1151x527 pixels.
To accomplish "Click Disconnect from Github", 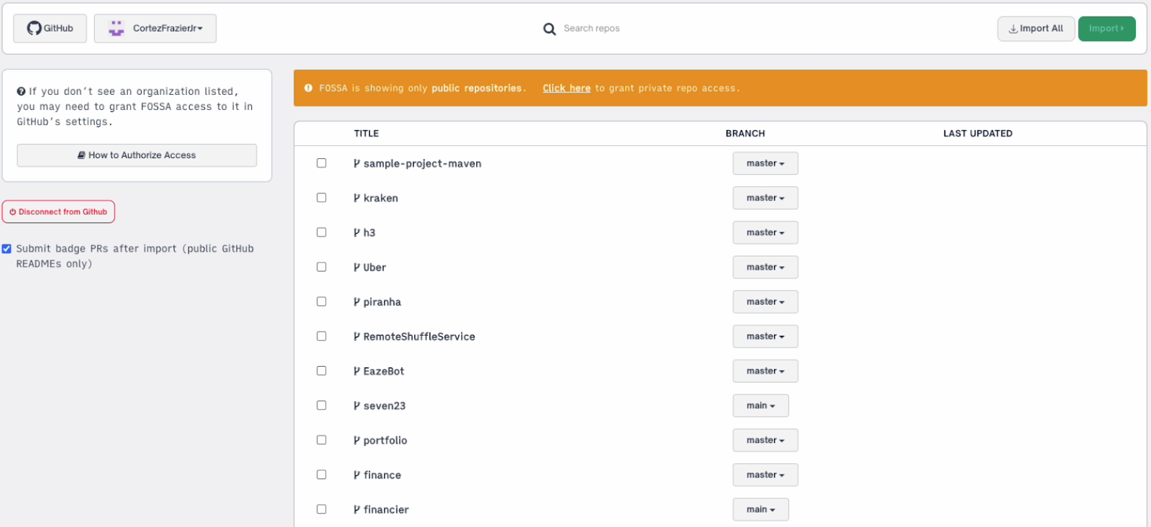I will tap(58, 211).
